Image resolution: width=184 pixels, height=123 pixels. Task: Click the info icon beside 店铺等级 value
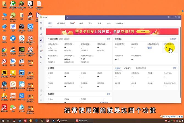coord(135,48)
